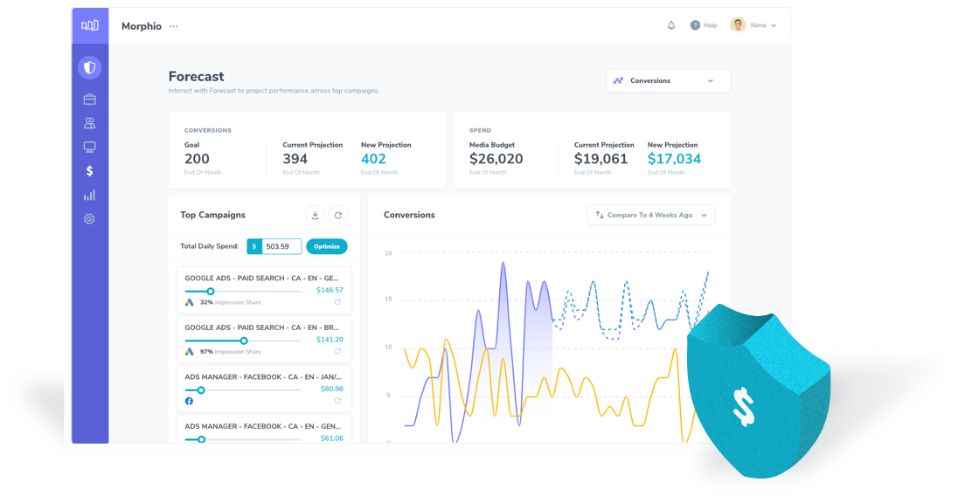The image size is (958, 496).
Task: Download the Top Campaigns list
Action: pyautogui.click(x=316, y=216)
